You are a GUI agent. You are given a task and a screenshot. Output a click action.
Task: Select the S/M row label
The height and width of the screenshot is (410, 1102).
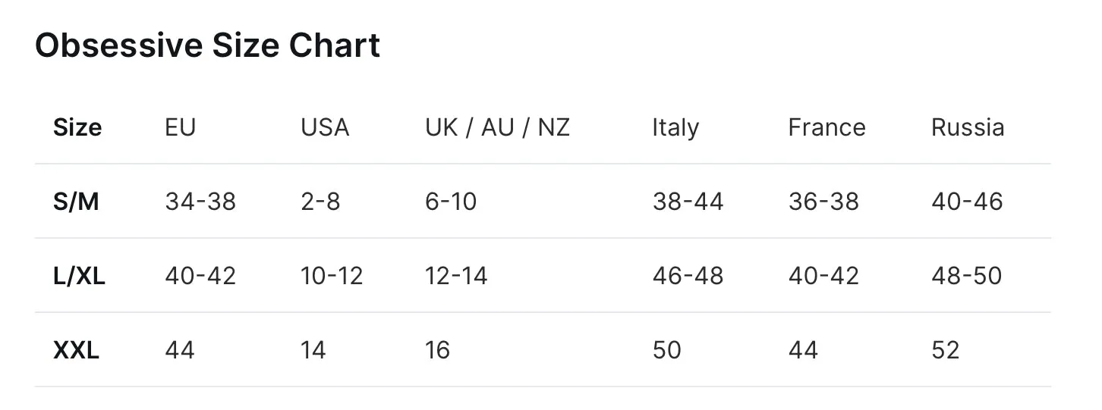coord(77,202)
